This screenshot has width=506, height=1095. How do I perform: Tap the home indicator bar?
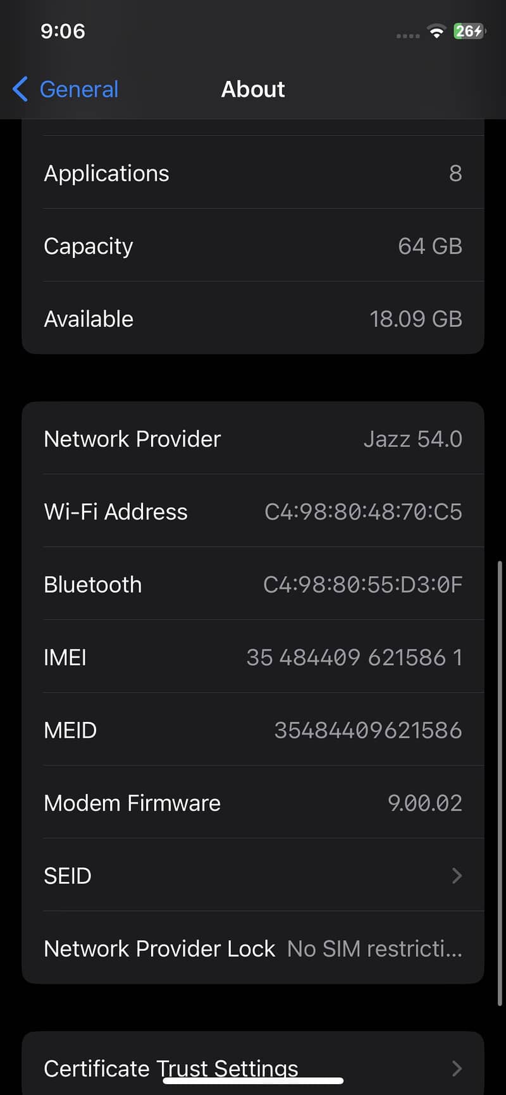click(253, 1080)
